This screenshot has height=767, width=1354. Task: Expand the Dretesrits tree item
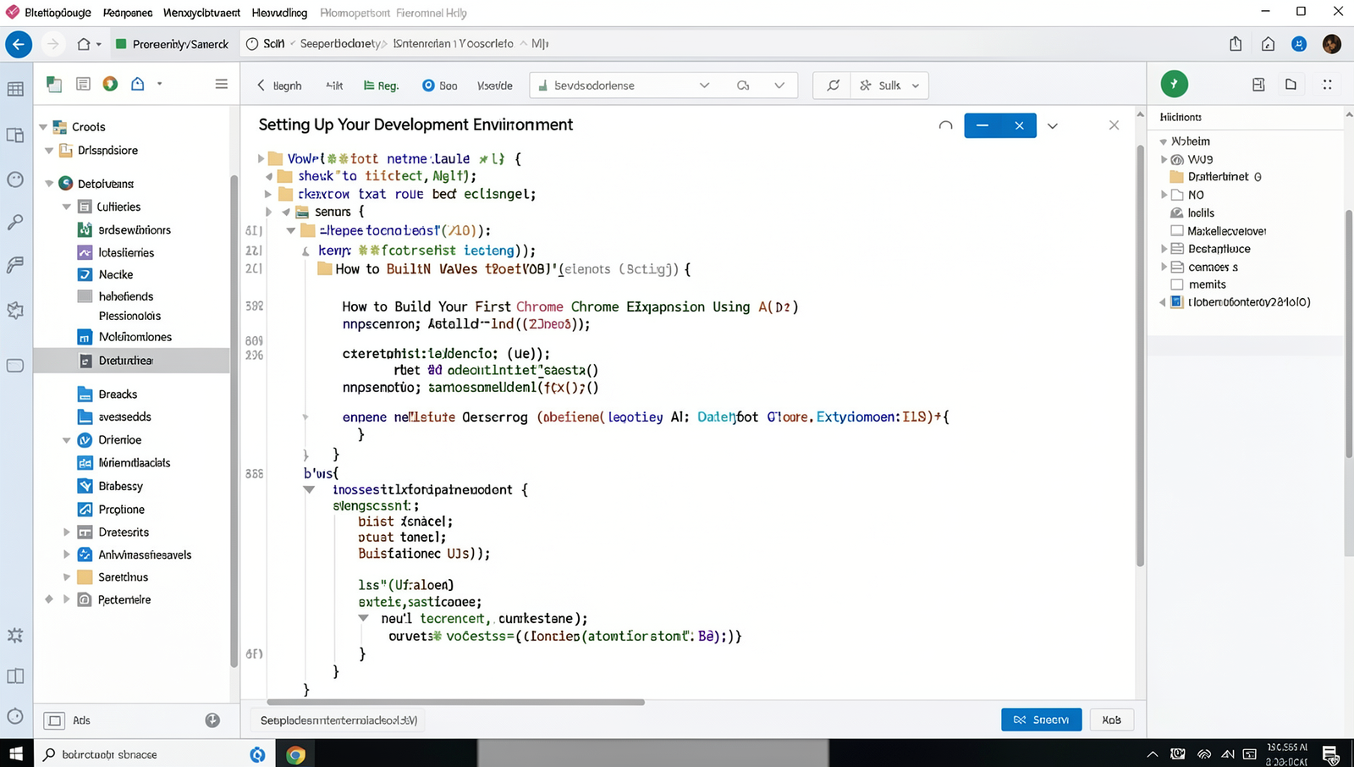[67, 532]
